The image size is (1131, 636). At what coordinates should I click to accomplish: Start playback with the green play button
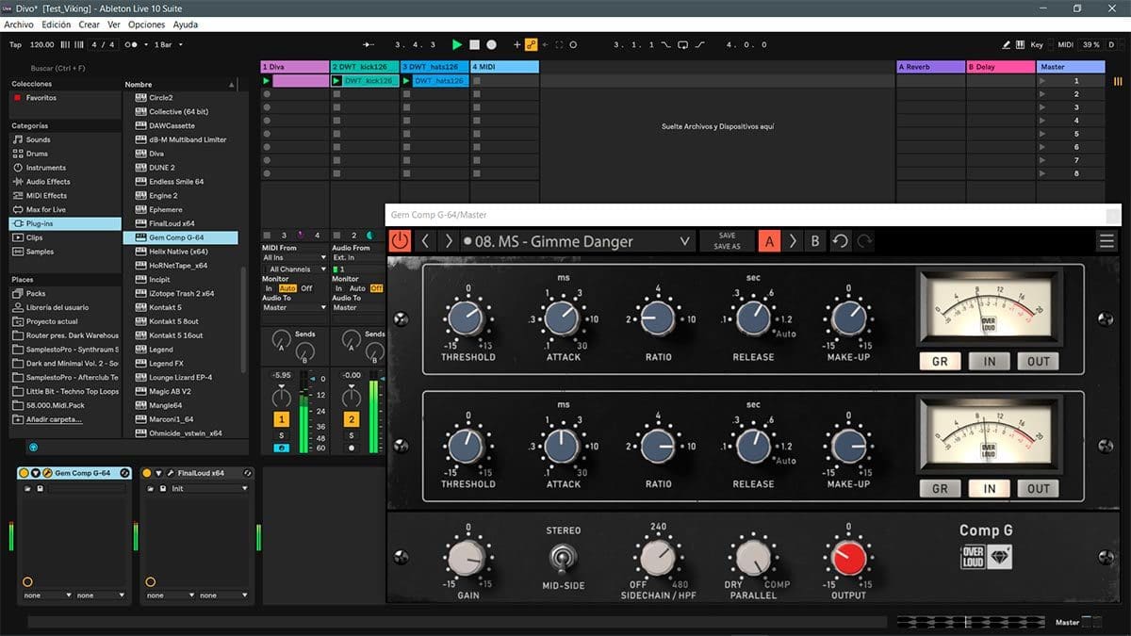point(457,44)
